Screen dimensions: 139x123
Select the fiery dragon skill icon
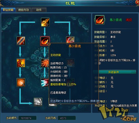tap(21, 63)
